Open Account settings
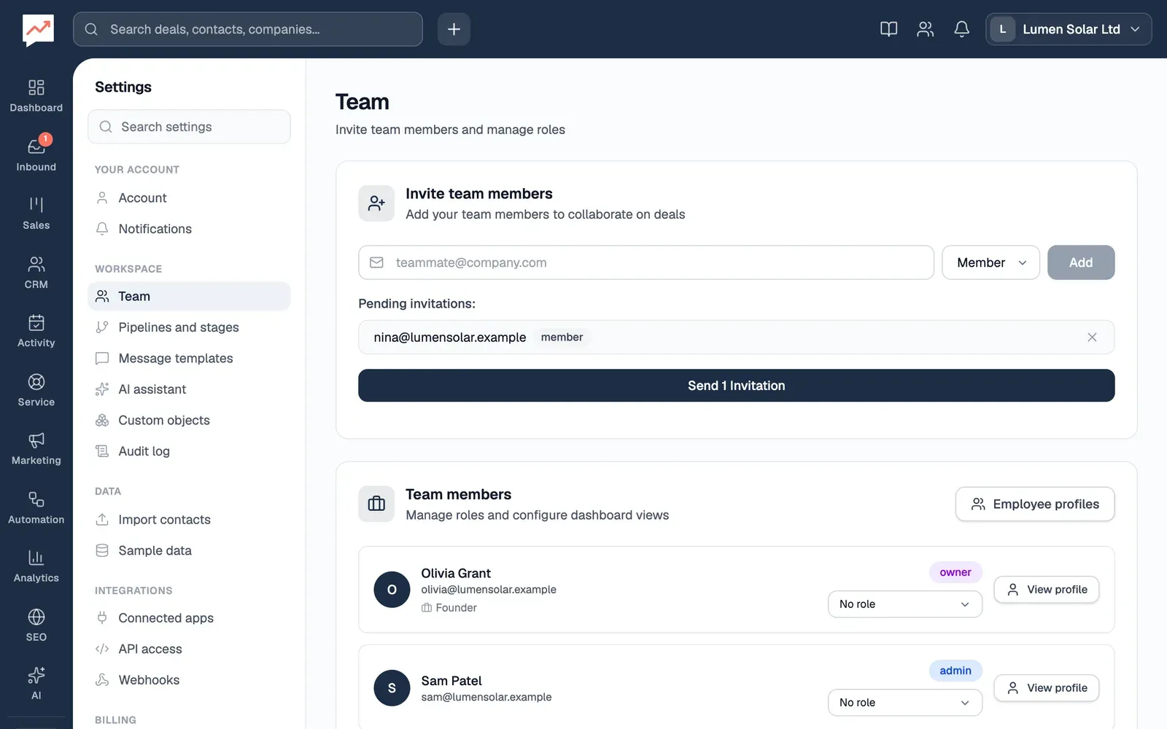1167x729 pixels. (189, 198)
